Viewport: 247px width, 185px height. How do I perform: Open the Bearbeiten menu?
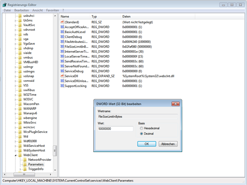pyautogui.click(x=22, y=10)
